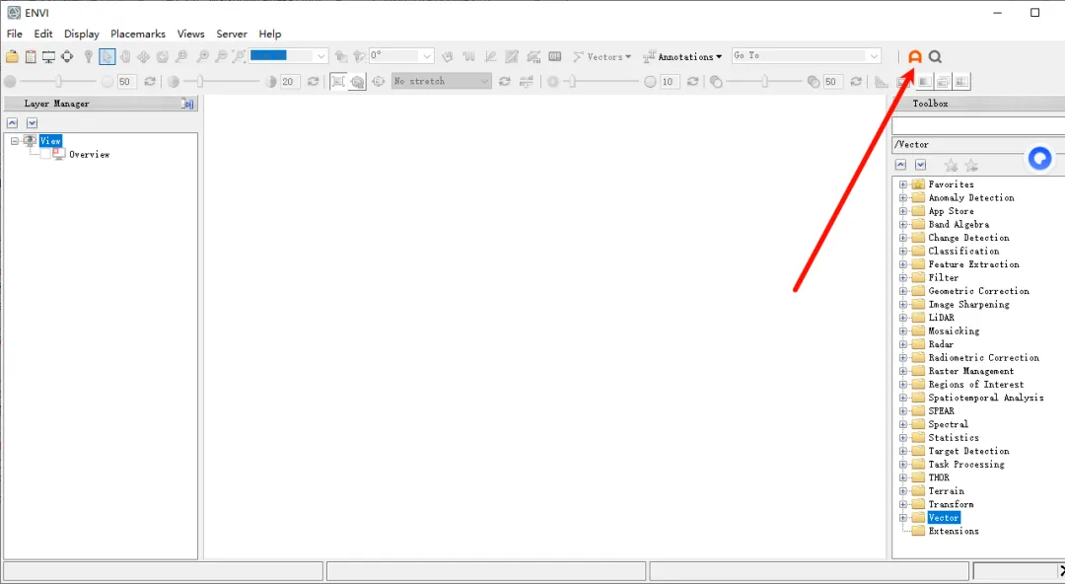Toggle the second stretch mode button
The height and width of the screenshot is (584, 1065).
click(358, 82)
